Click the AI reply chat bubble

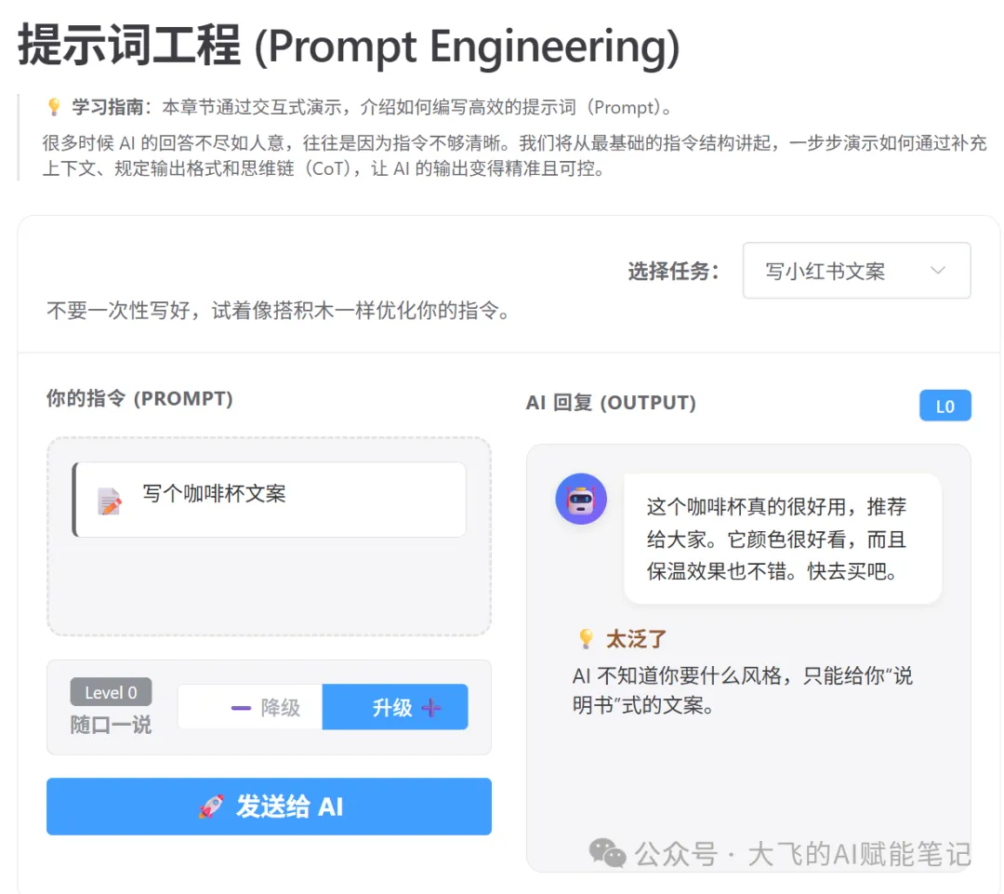coord(782,539)
